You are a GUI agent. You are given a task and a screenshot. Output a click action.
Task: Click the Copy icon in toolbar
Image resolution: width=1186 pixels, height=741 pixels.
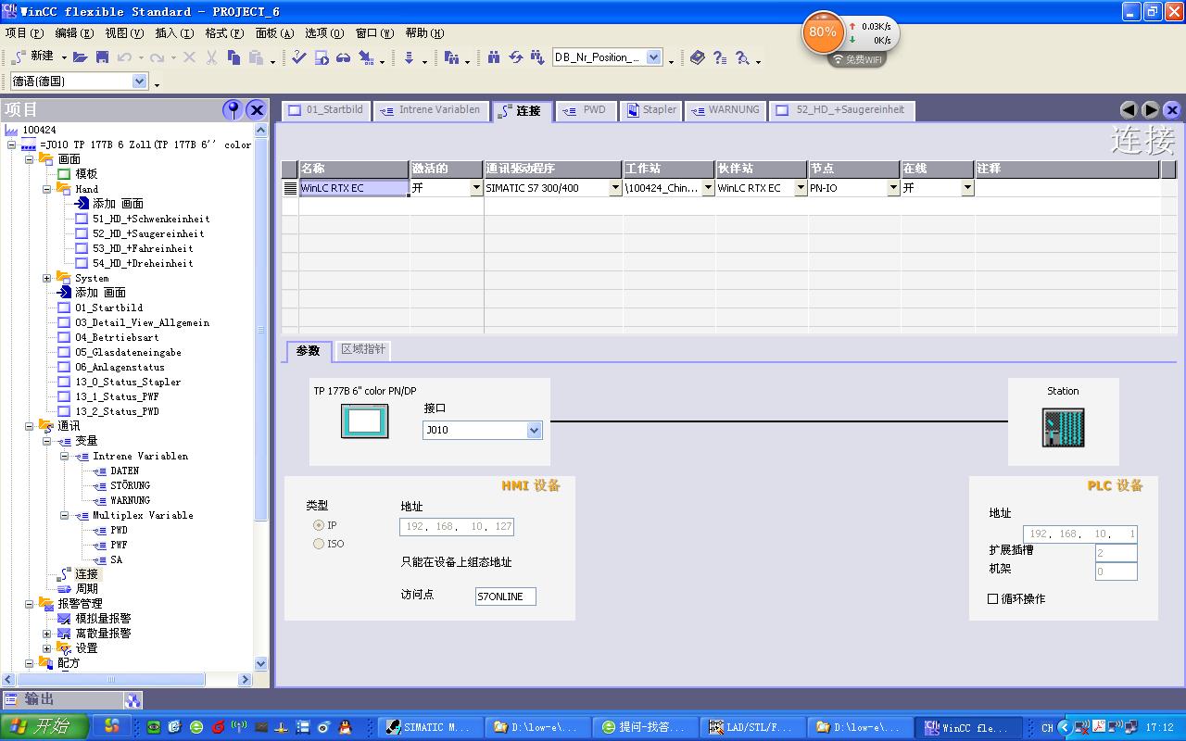[x=233, y=57]
